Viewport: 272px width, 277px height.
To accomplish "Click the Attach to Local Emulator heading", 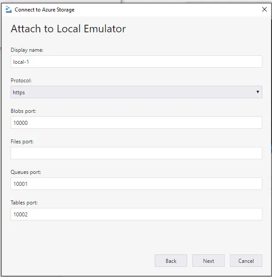I will [x=68, y=29].
